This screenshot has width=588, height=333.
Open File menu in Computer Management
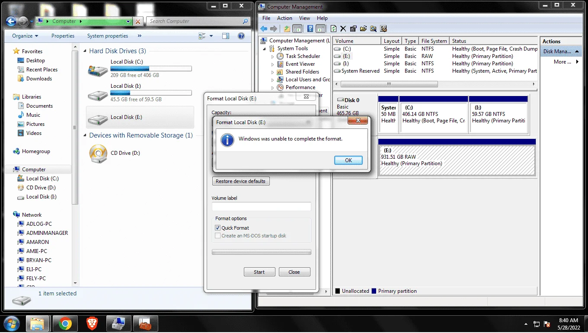click(x=266, y=18)
